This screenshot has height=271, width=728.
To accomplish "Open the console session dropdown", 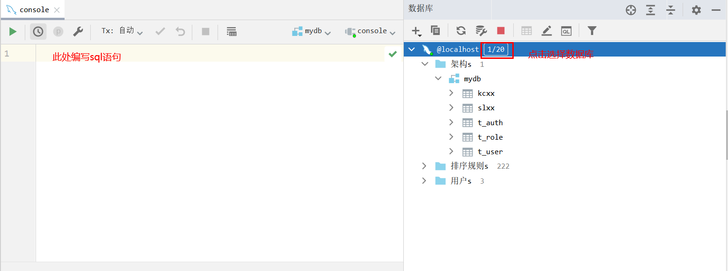I will click(370, 31).
